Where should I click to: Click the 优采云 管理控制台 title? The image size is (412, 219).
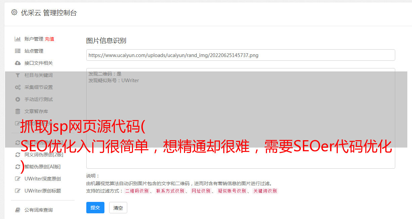click(49, 13)
